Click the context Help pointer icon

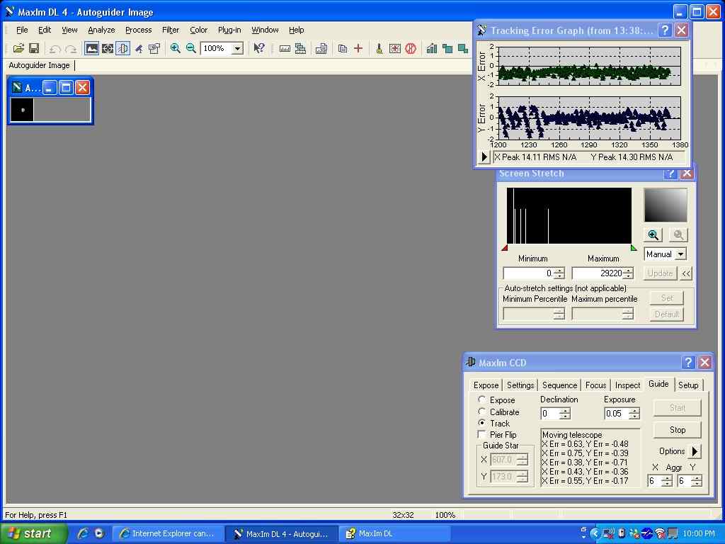point(259,48)
